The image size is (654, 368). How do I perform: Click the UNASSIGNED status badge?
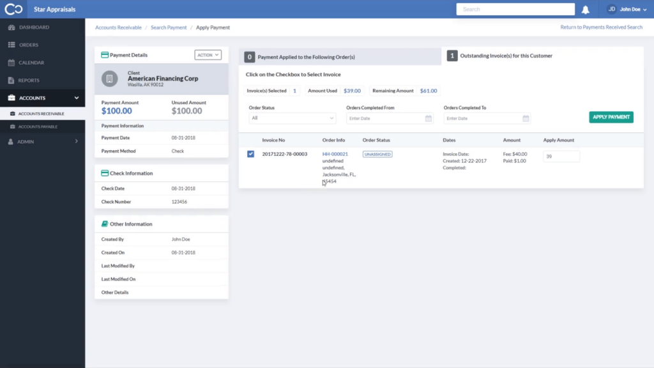[x=377, y=155]
